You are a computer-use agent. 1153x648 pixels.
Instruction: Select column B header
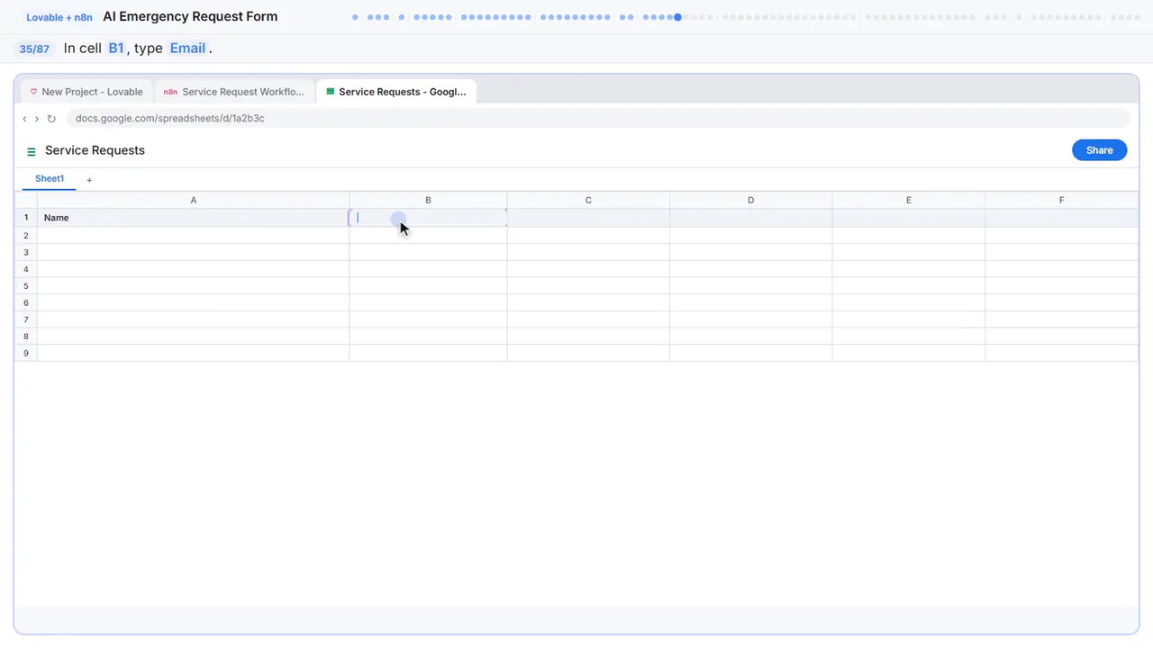coord(428,200)
